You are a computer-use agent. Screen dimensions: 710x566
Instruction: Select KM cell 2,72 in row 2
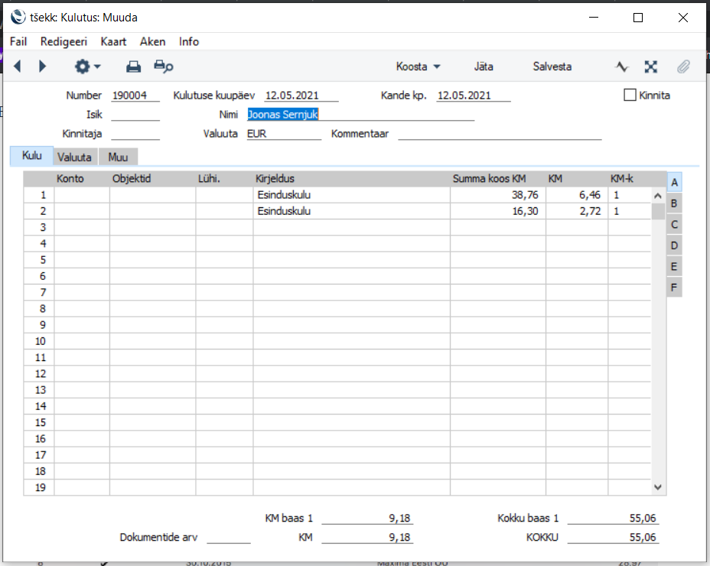click(577, 211)
